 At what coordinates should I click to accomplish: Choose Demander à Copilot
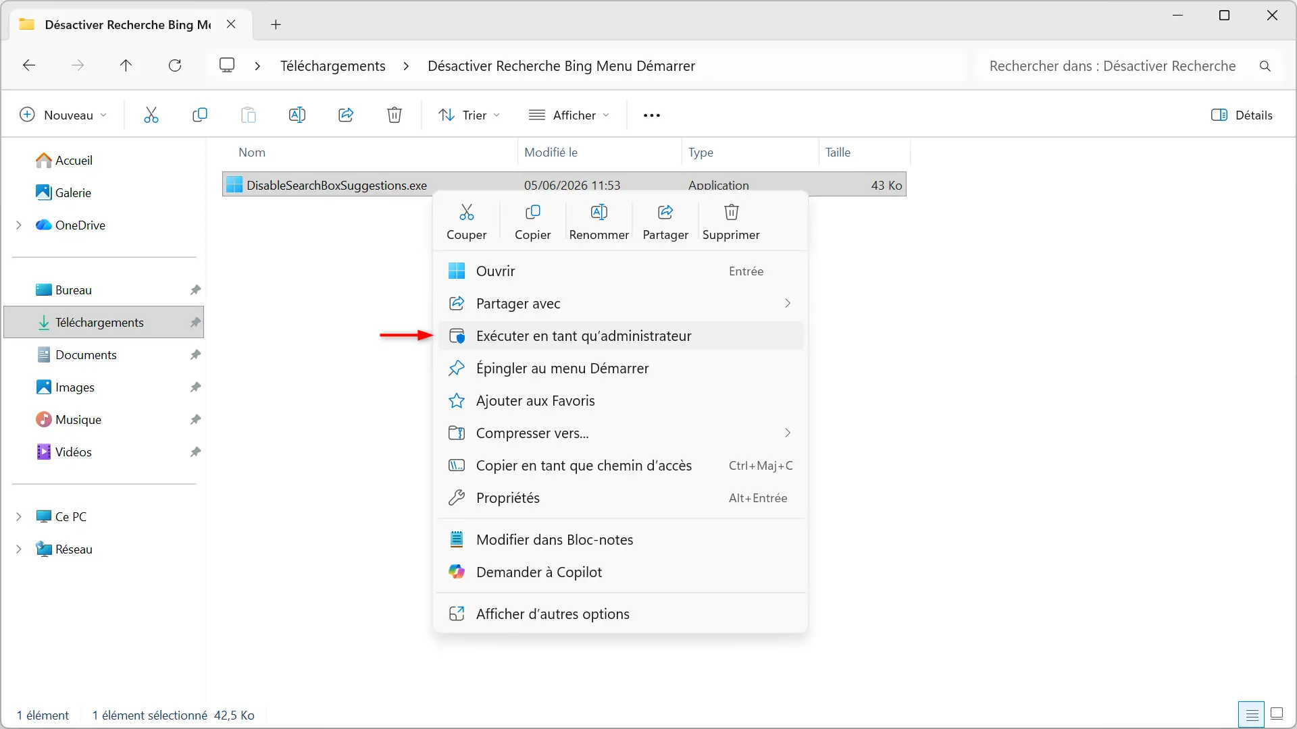[x=621, y=572]
